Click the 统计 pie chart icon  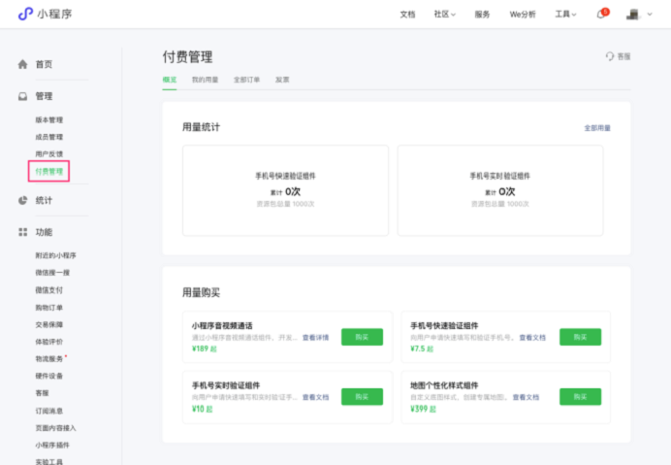tap(23, 200)
